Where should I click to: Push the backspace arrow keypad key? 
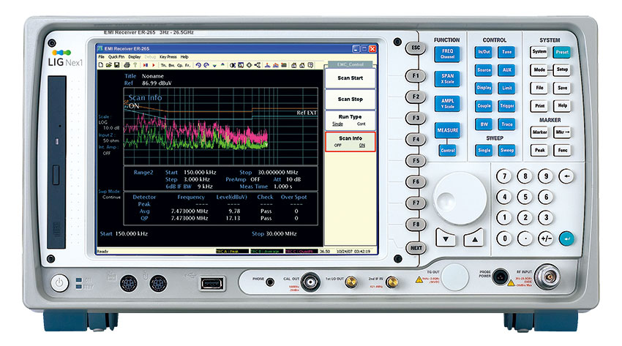pos(566,176)
